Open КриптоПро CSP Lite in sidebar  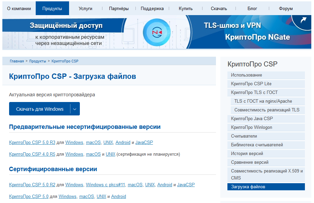coord(266,84)
